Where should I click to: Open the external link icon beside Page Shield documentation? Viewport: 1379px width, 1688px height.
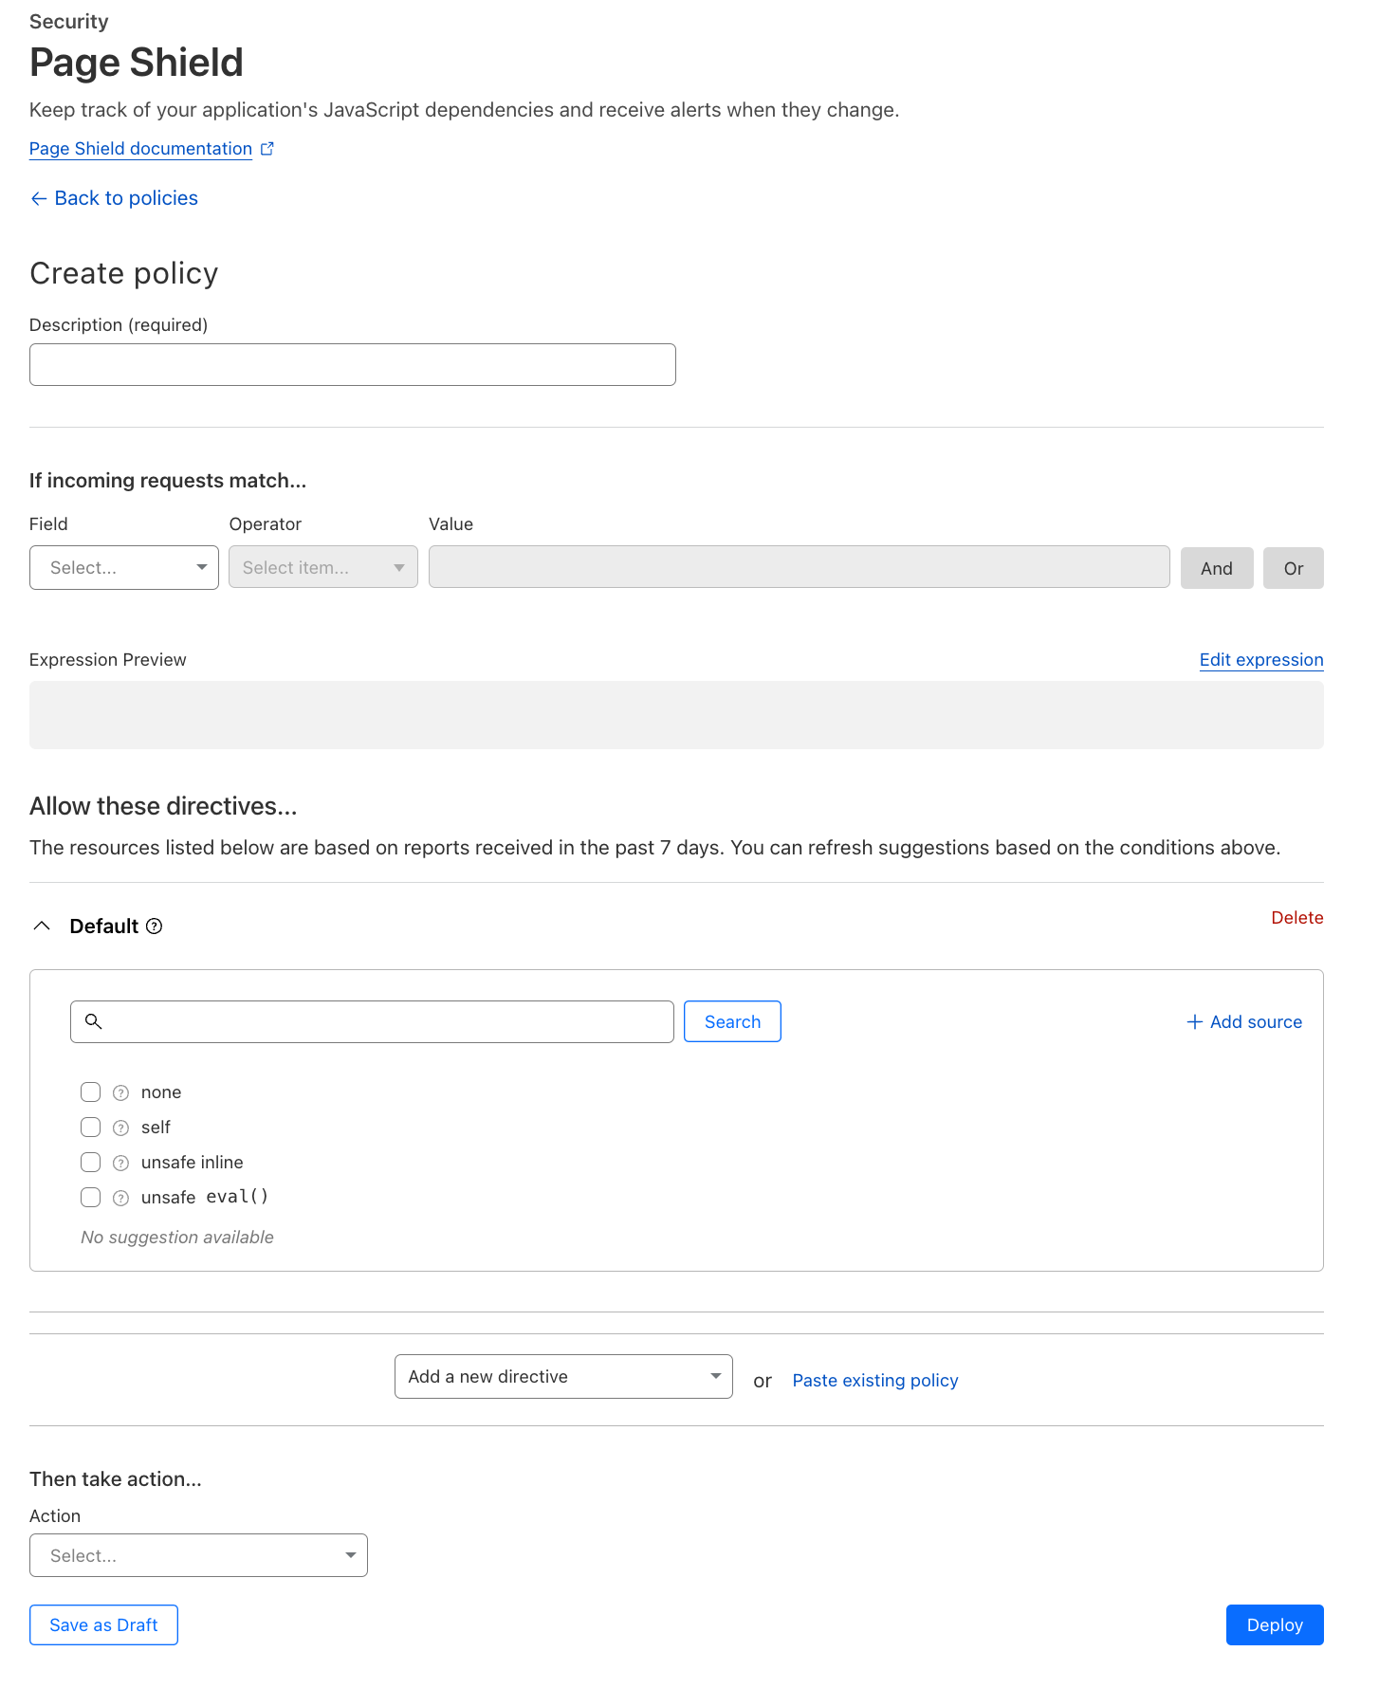point(267,149)
